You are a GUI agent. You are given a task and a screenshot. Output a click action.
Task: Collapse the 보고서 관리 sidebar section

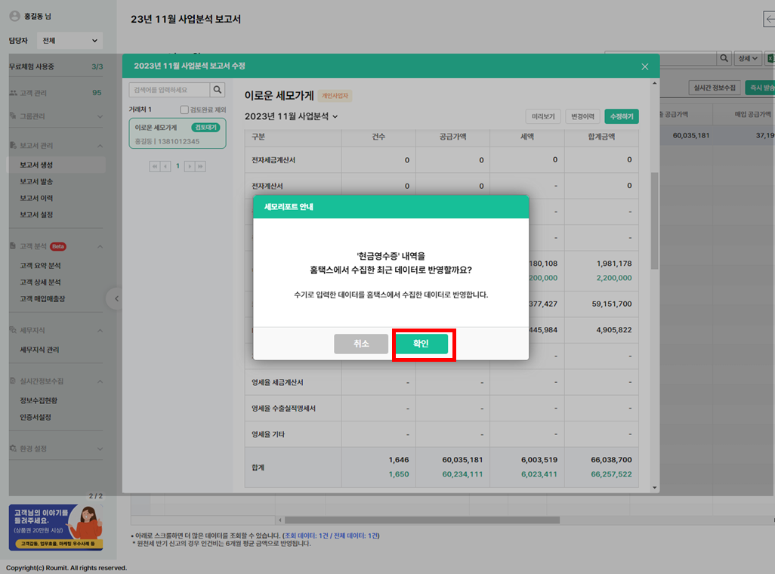pyautogui.click(x=100, y=145)
